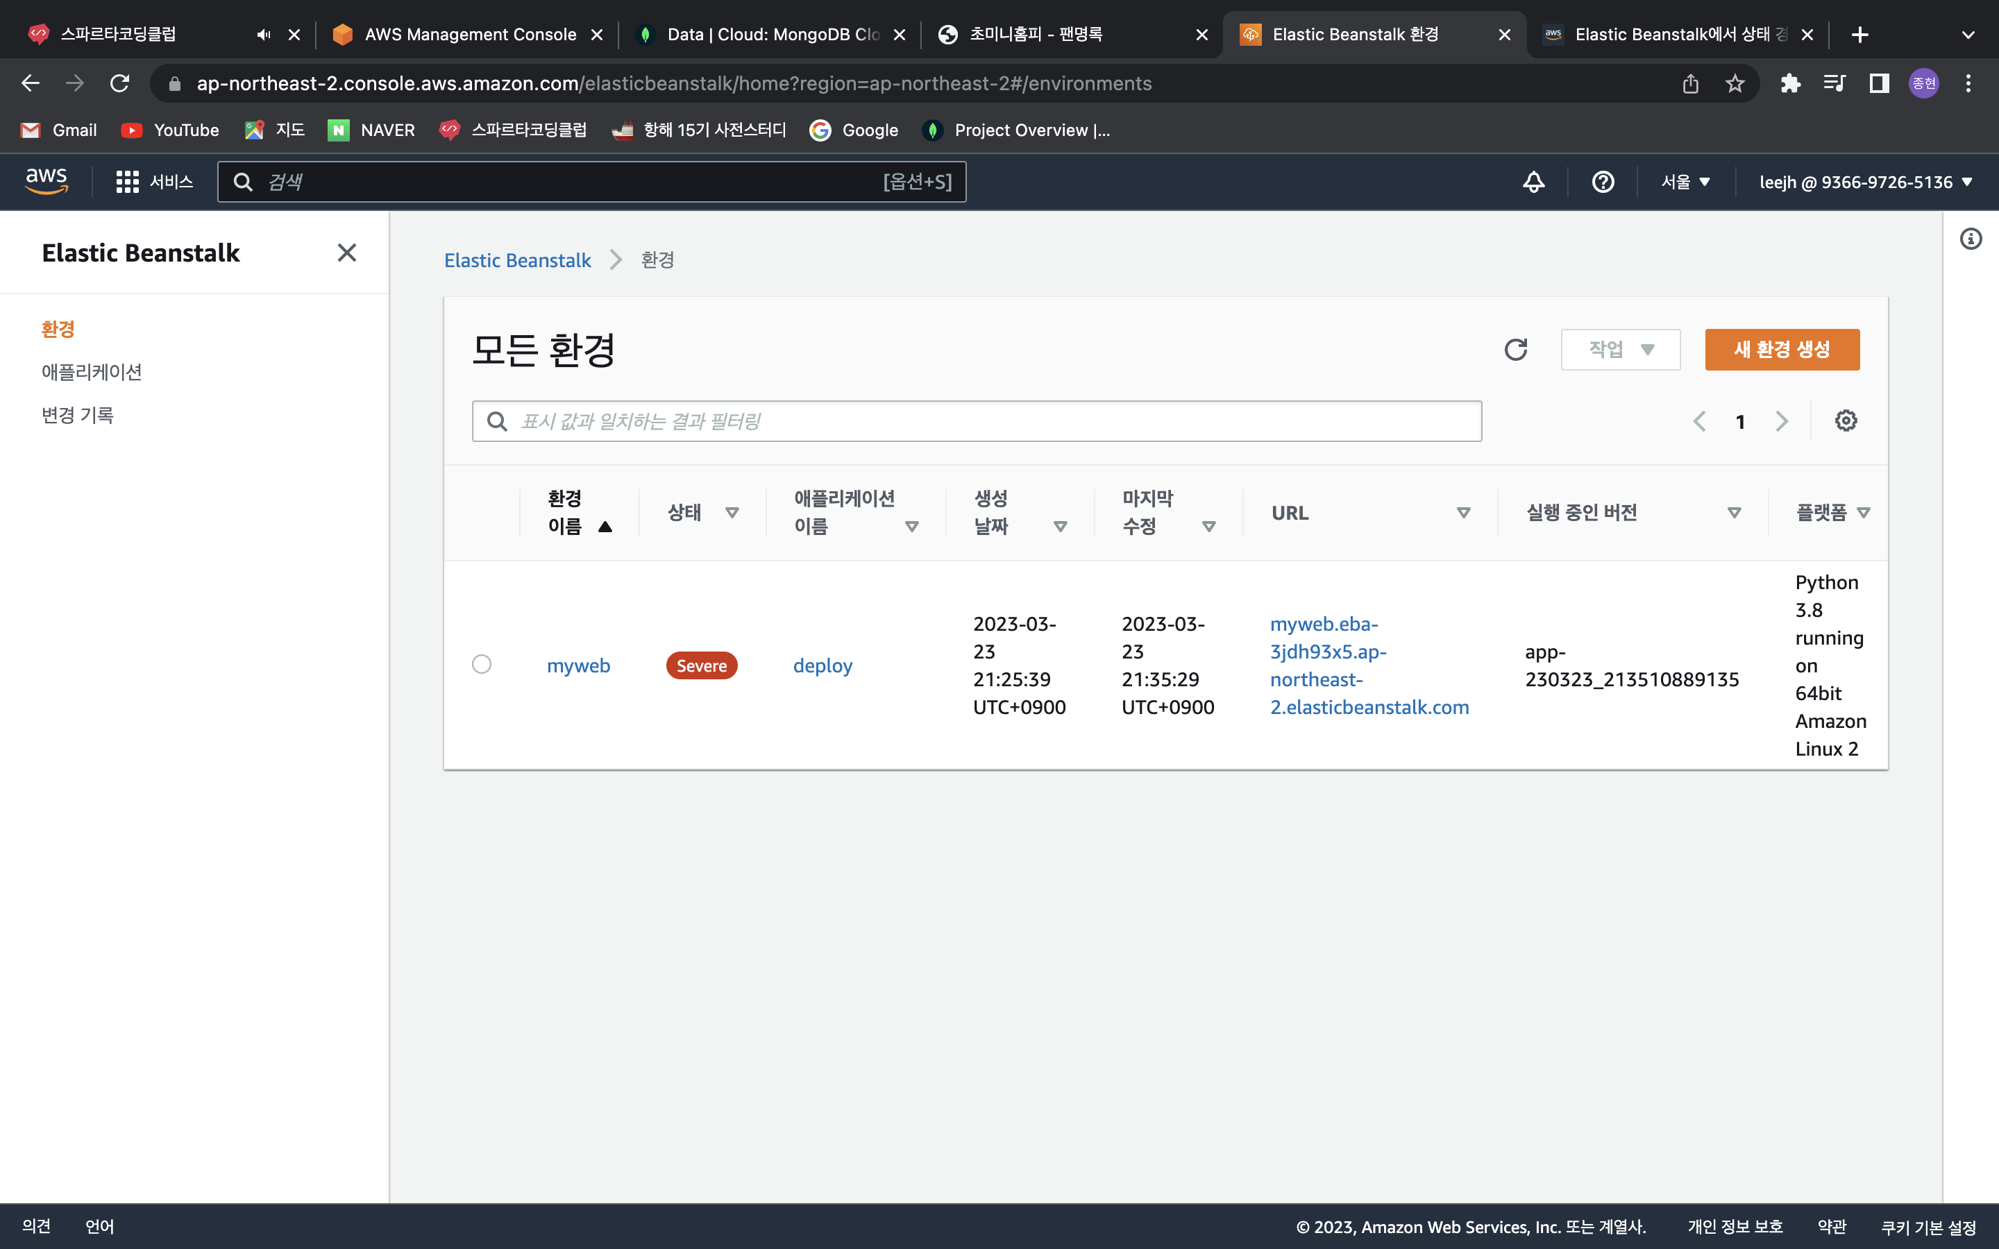Click 의견 feedback in the footer
The width and height of the screenshot is (1999, 1249).
click(x=36, y=1226)
